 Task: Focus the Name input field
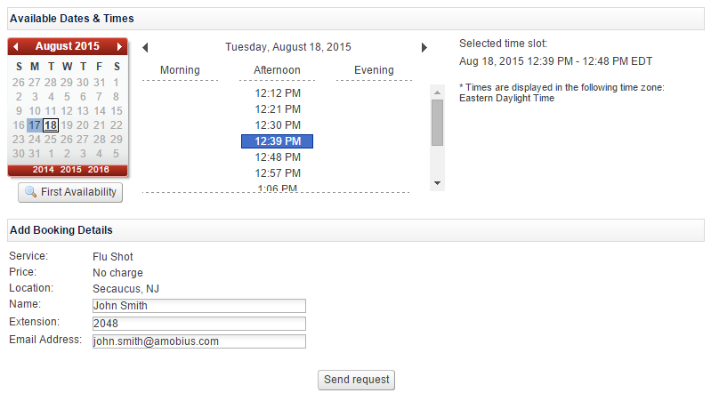coord(199,306)
